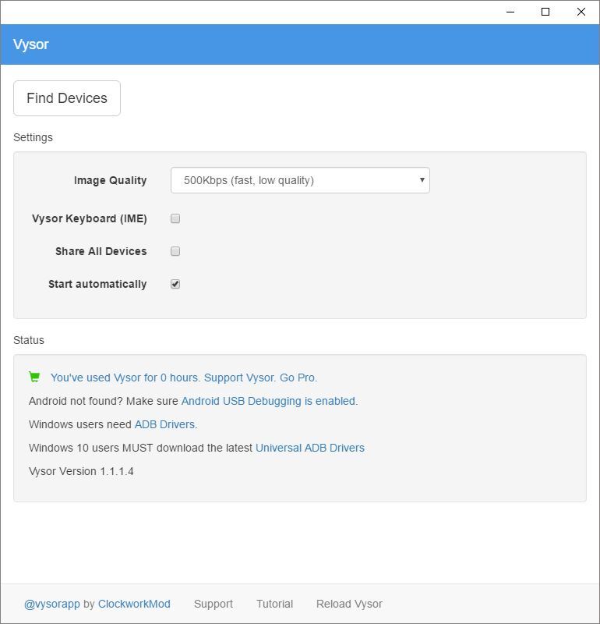This screenshot has width=600, height=624.
Task: Click the green shopping cart icon
Action: pos(34,378)
